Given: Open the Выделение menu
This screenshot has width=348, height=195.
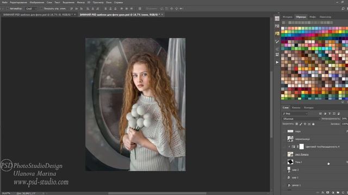Looking at the screenshot, I should pos(69,2).
